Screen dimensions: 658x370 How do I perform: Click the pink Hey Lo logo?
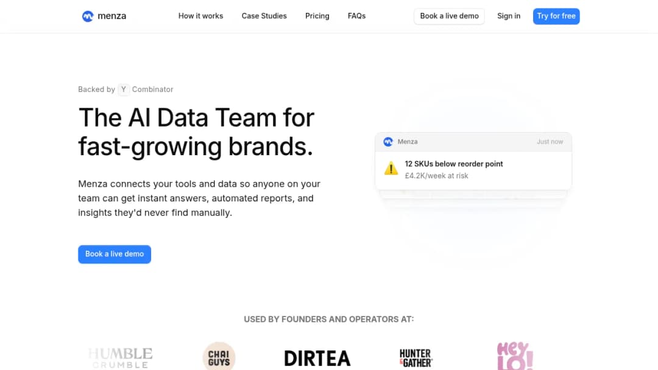[515, 356]
